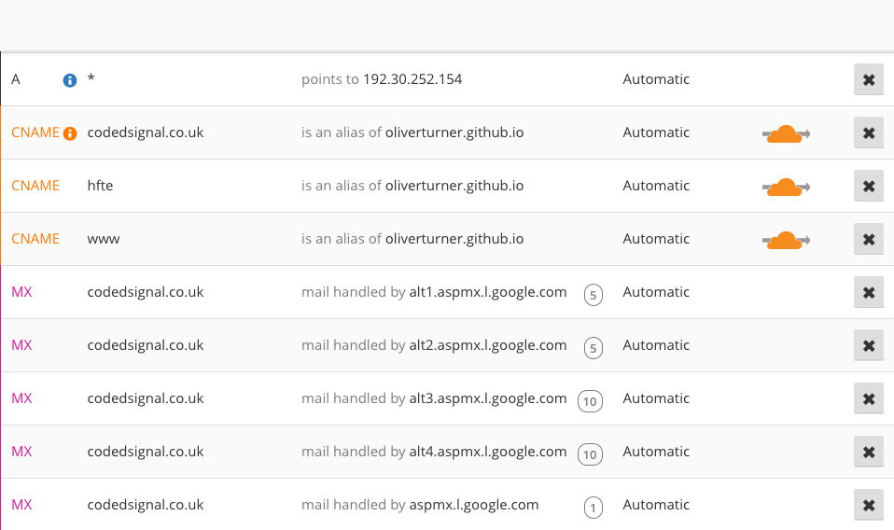Edit priority 10 badge of alt4.aspmx record
894x530 pixels.
point(590,454)
